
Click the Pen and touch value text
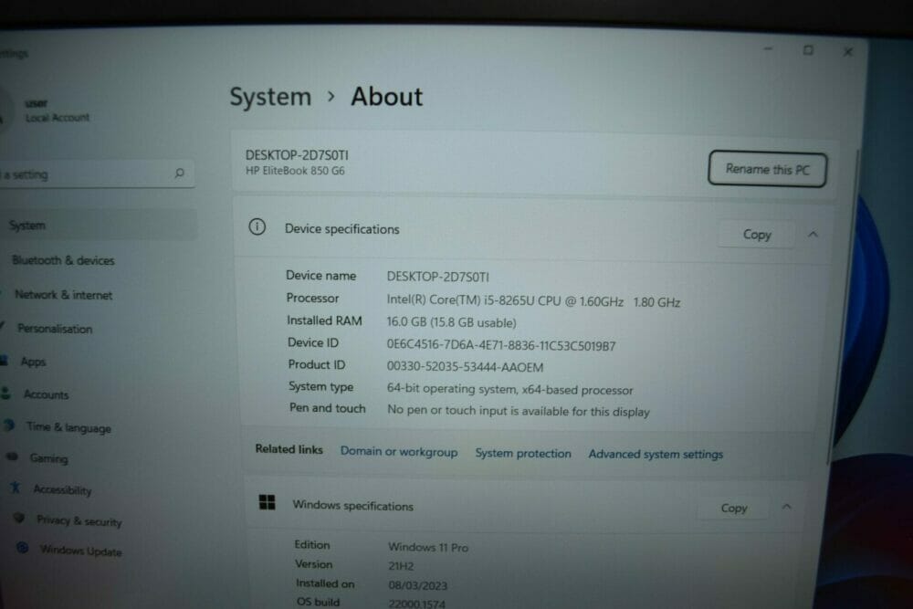coord(519,411)
